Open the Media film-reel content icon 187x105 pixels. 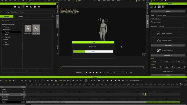35,7
